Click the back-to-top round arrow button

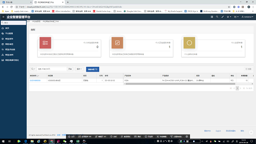pos(251,132)
